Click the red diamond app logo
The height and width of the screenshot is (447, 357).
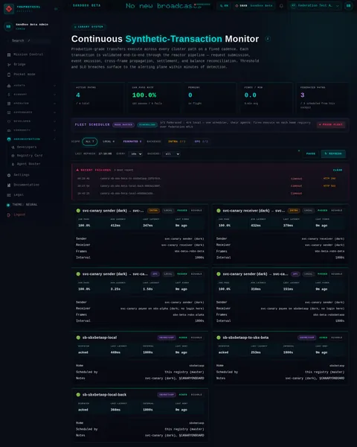click(x=9, y=8)
